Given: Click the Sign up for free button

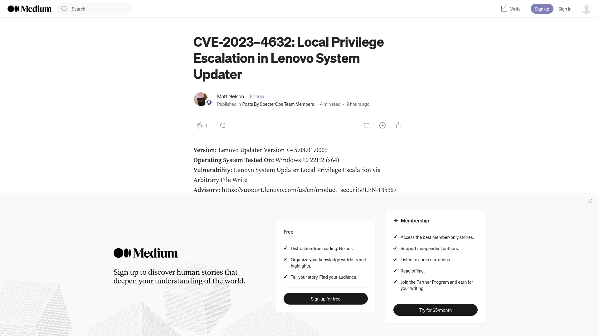Looking at the screenshot, I should pyautogui.click(x=325, y=299).
